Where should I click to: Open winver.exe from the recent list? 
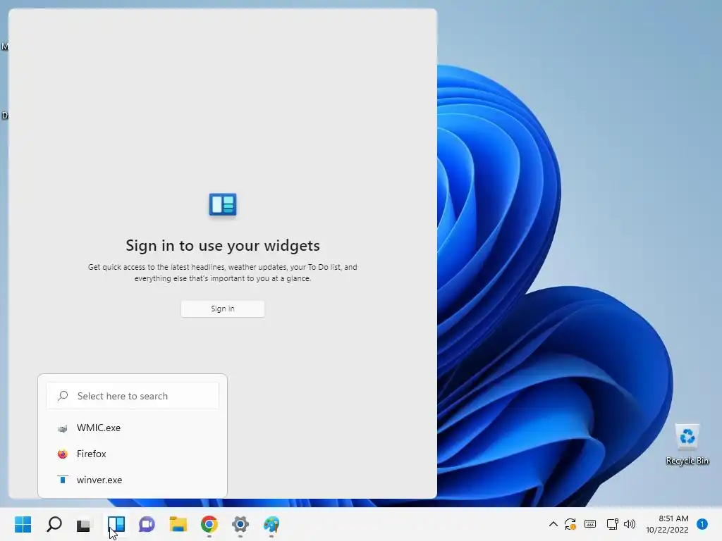[133, 480]
